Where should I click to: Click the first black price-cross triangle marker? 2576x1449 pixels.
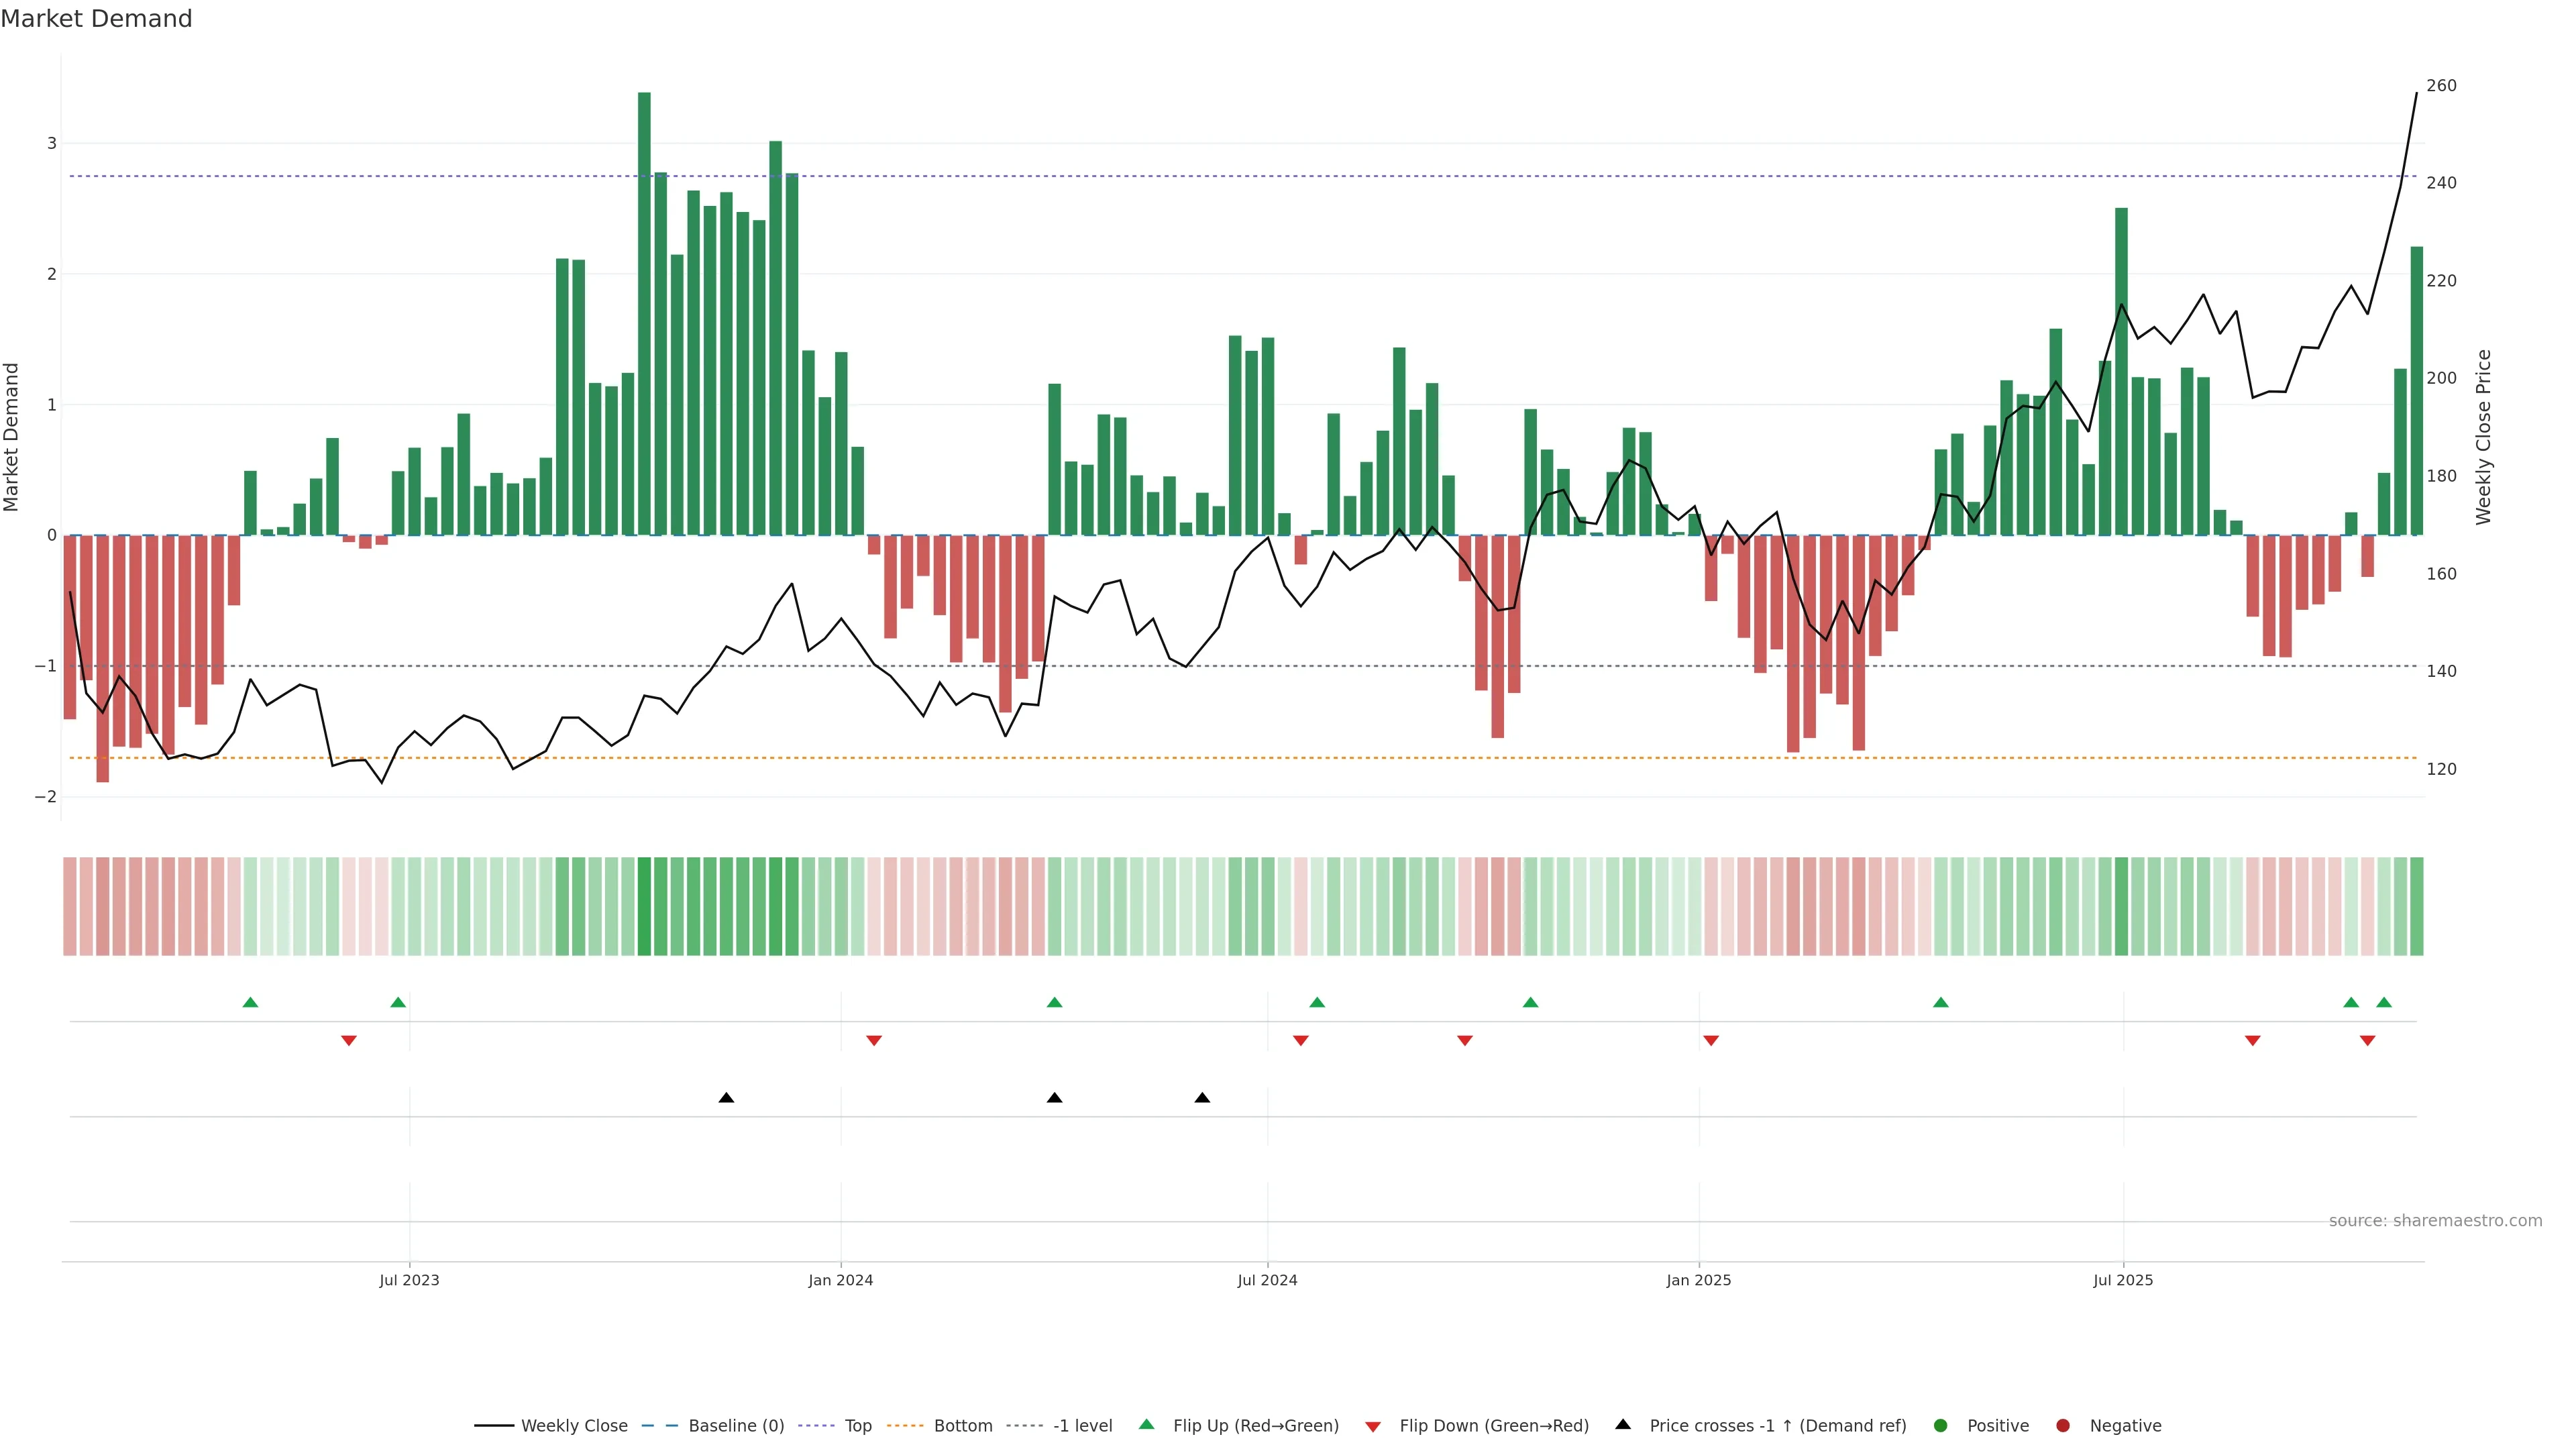[x=727, y=1098]
